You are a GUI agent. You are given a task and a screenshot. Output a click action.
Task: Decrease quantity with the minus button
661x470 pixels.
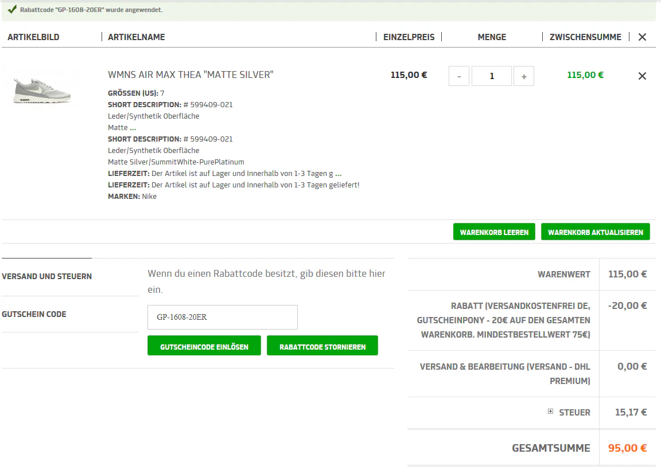459,76
